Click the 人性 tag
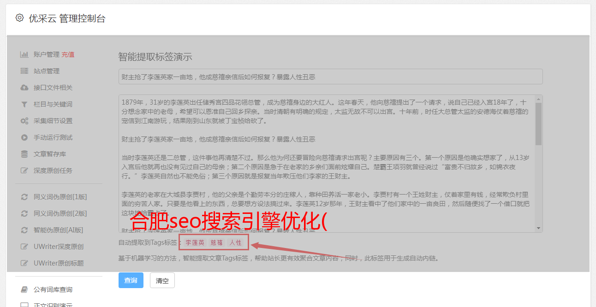 point(235,242)
